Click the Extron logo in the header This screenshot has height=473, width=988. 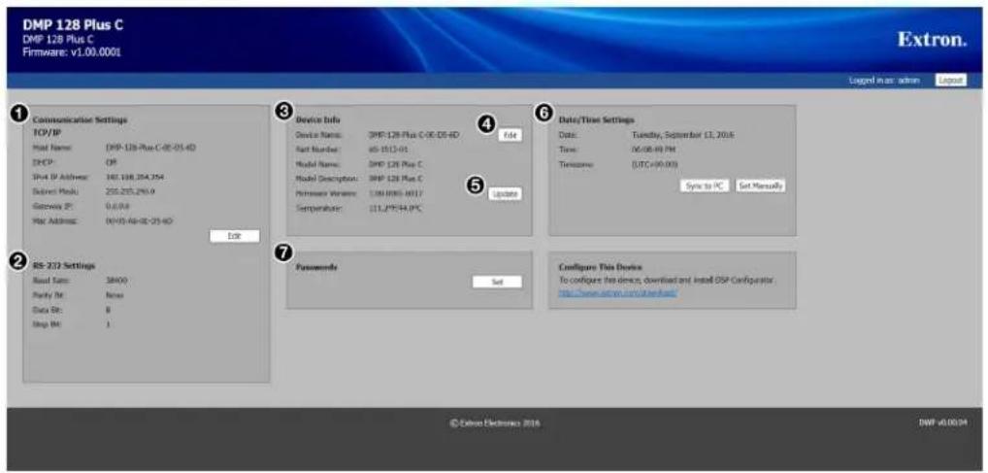coord(932,41)
